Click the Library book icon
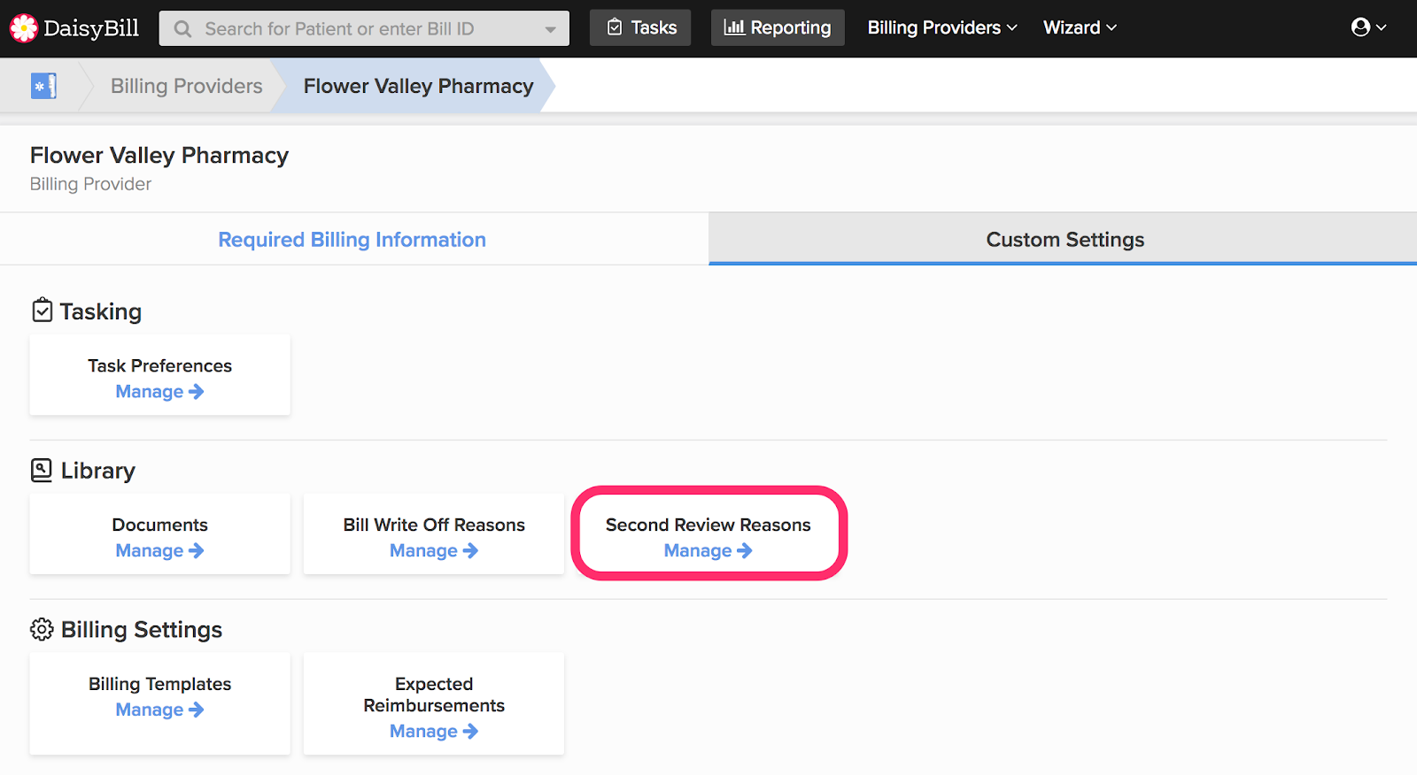 tap(42, 470)
